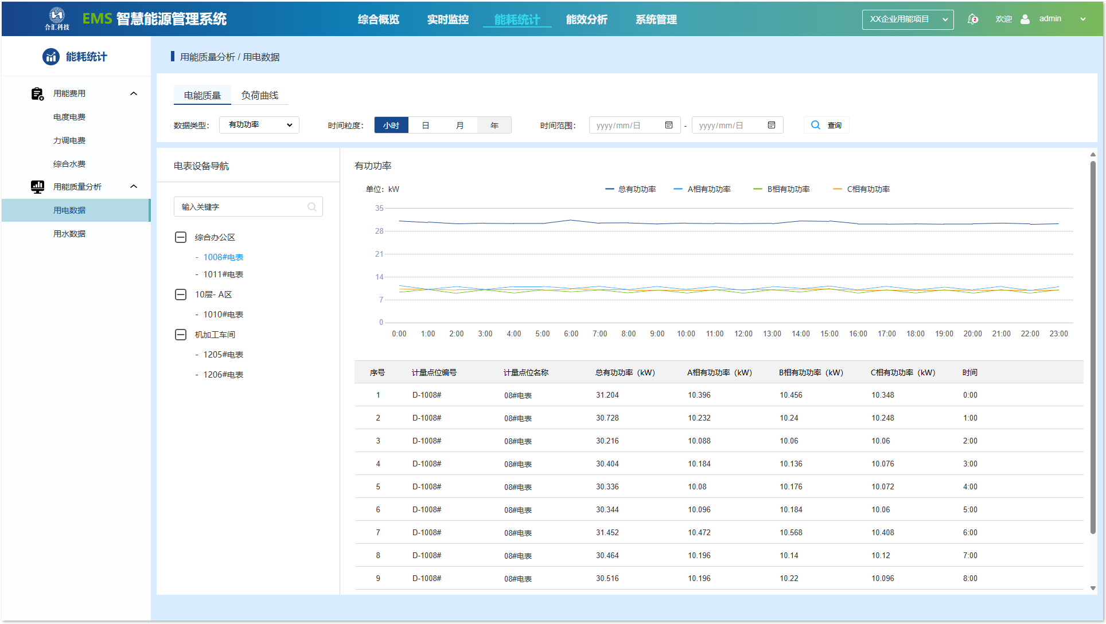The height and width of the screenshot is (624, 1106).
Task: Click the 输入关键字 search field
Action: pyautogui.click(x=241, y=207)
